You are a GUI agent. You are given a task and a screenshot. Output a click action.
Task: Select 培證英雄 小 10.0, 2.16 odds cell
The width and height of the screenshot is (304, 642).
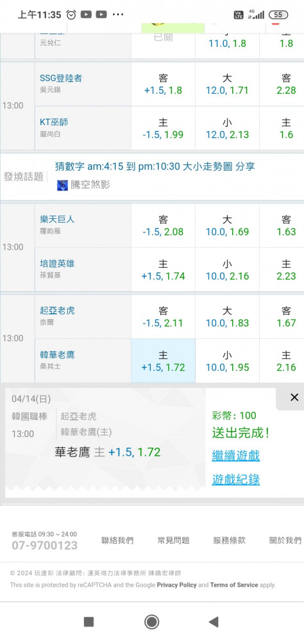point(227,270)
